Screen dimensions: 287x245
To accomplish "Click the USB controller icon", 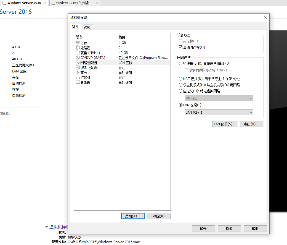I will click(78, 68).
